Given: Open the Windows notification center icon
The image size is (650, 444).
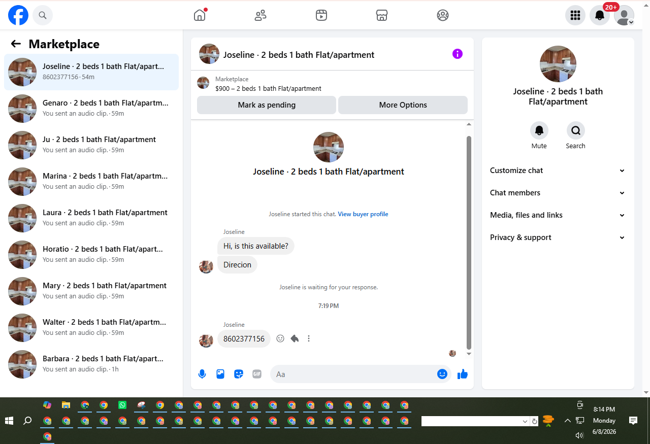Looking at the screenshot, I should click(633, 420).
